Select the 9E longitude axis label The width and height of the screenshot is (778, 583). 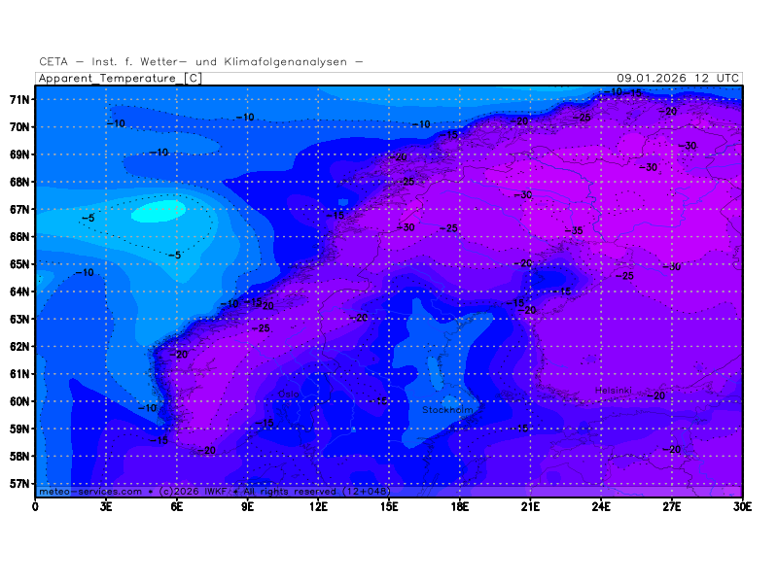(x=248, y=505)
